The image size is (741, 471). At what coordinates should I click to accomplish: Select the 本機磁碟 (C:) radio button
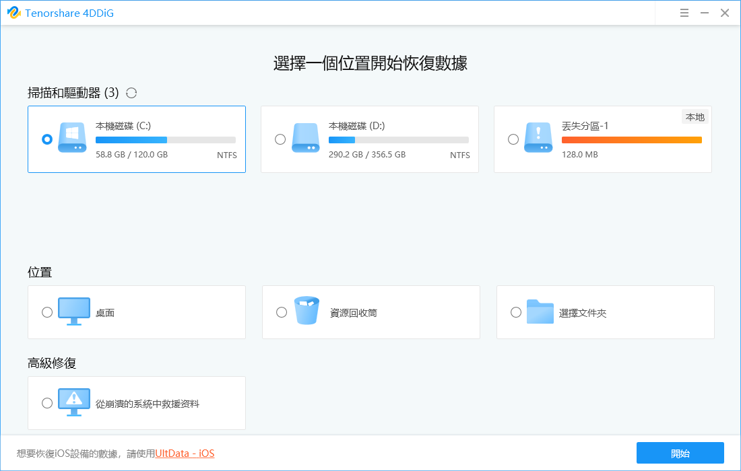pyautogui.click(x=47, y=139)
